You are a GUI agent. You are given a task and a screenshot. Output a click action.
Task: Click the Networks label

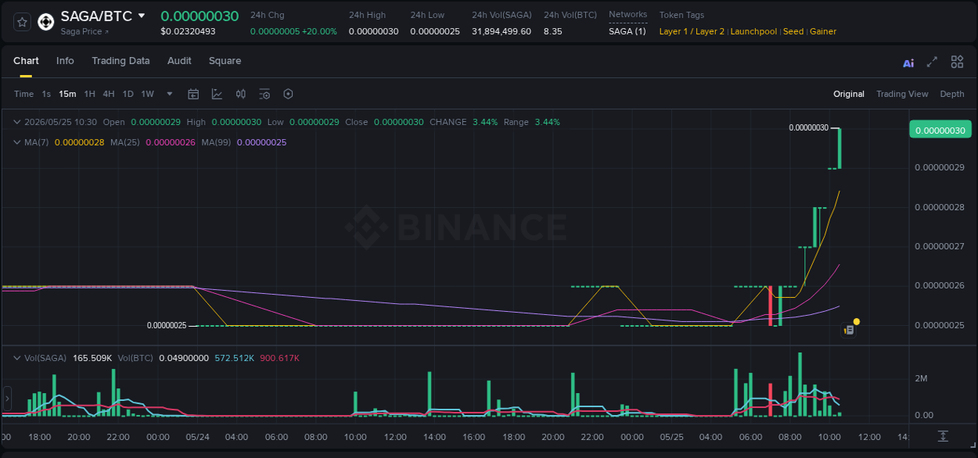627,15
